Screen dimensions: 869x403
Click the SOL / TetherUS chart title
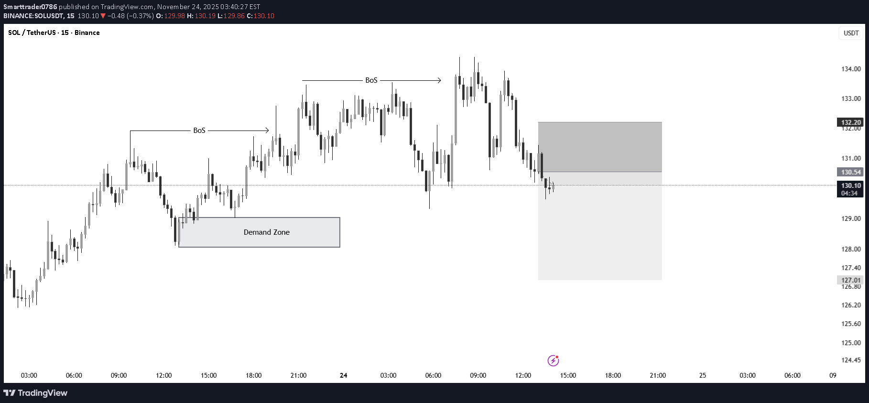(x=54, y=33)
